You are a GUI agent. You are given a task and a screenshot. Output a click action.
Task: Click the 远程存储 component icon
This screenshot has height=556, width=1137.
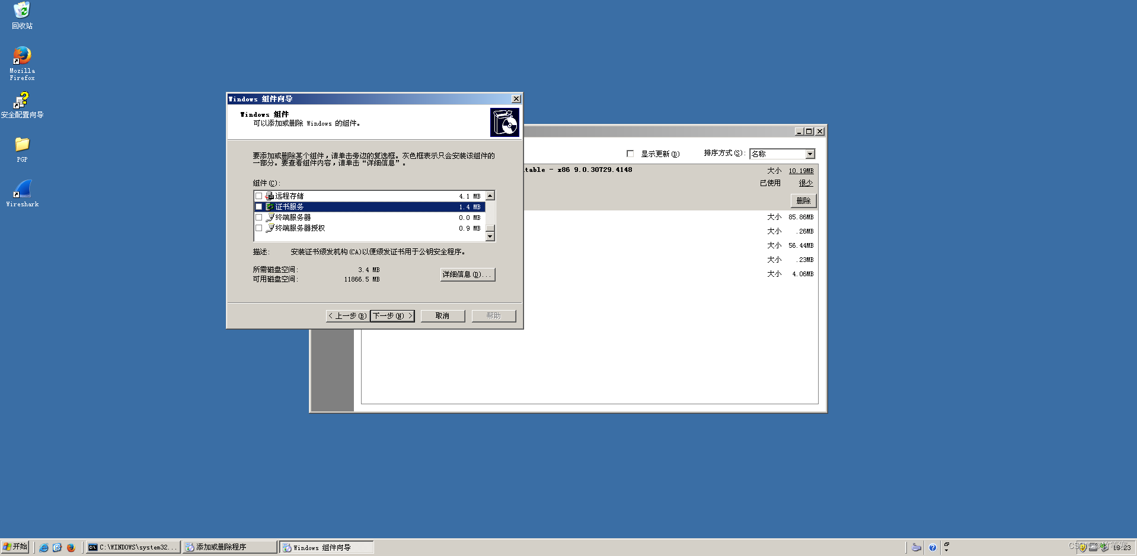pyautogui.click(x=269, y=196)
